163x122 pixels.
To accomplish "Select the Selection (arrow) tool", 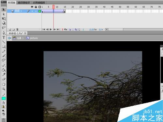I will click(x=4, y=9).
